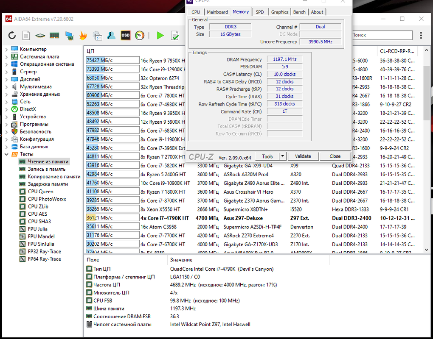Screen dimensions: 433x339
Task: Click the Поиск search field
Action: [x=382, y=35]
